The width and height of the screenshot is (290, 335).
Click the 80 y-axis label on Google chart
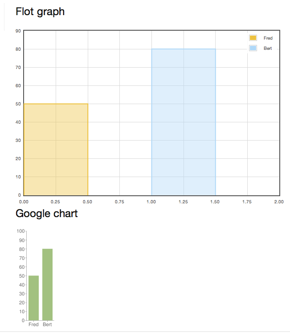22,249
